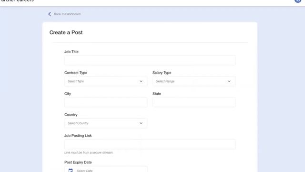This screenshot has width=305, height=172.
Task: Click the Create a Post heading
Action: 66,32
